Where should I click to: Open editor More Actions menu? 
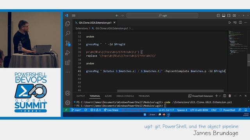(x=246, y=23)
